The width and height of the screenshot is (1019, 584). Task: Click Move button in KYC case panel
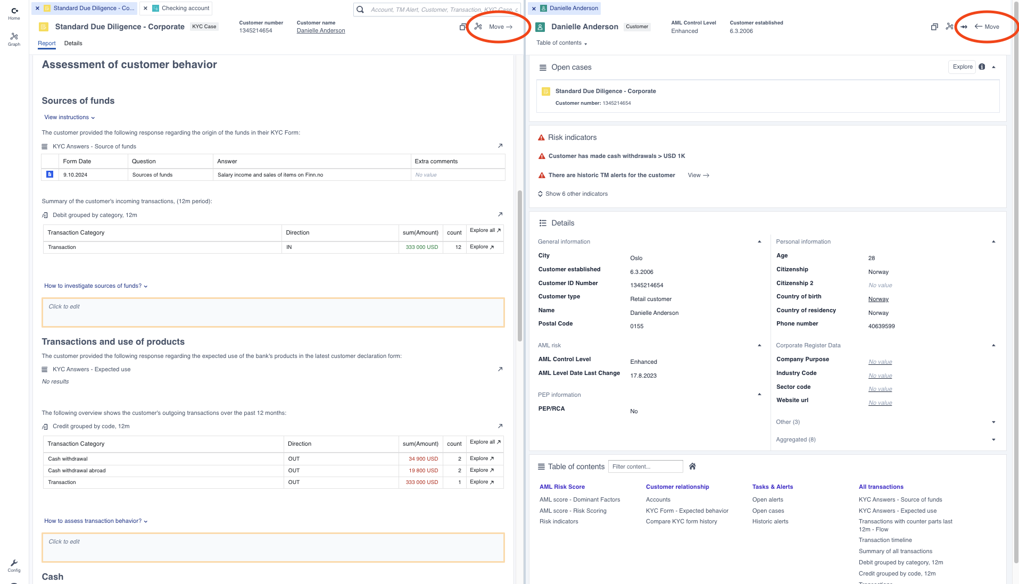tap(501, 27)
